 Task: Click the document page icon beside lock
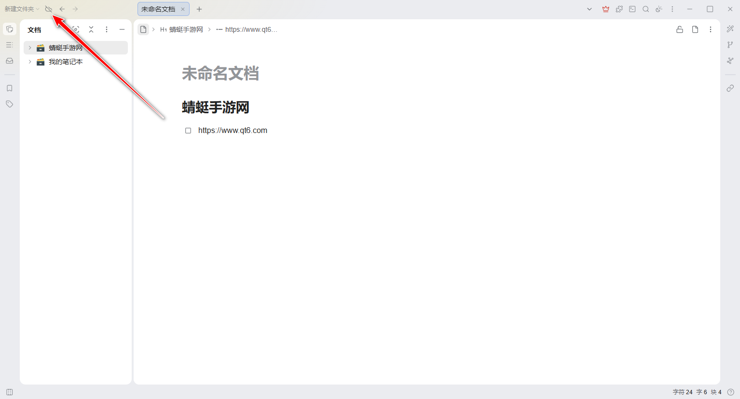[x=695, y=29]
